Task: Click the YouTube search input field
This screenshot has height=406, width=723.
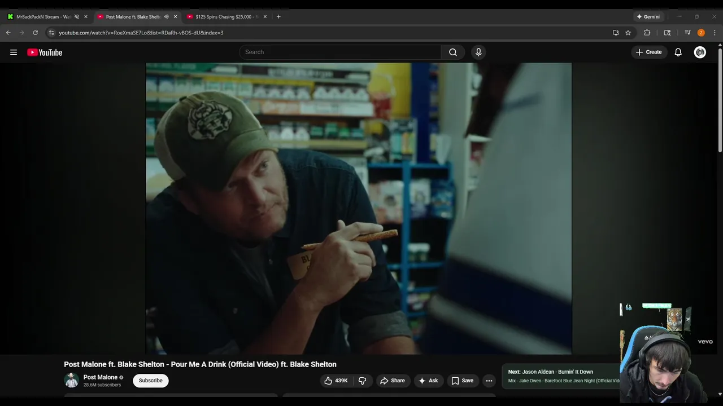Action: point(340,52)
